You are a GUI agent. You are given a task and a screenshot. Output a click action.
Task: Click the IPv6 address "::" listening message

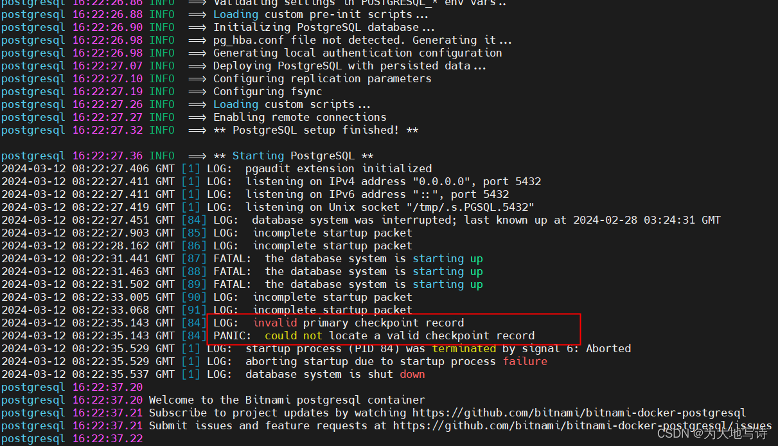click(x=377, y=194)
